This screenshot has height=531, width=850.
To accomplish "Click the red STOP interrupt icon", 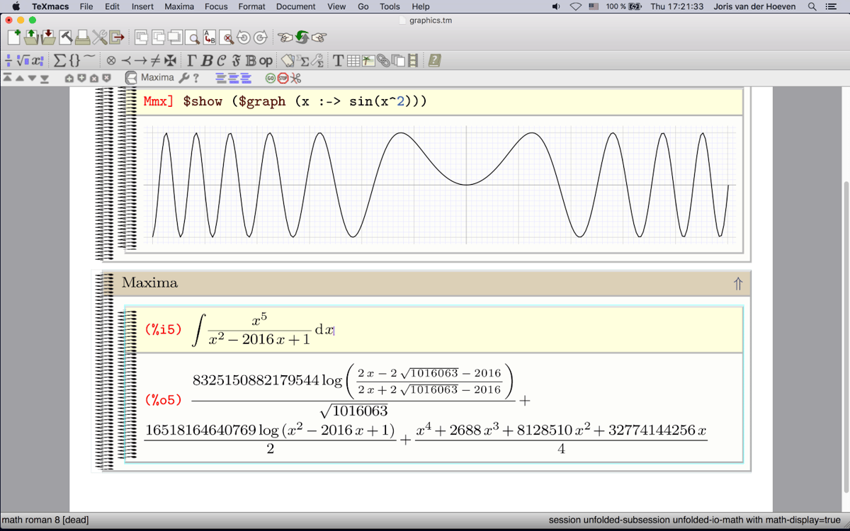I will click(283, 78).
